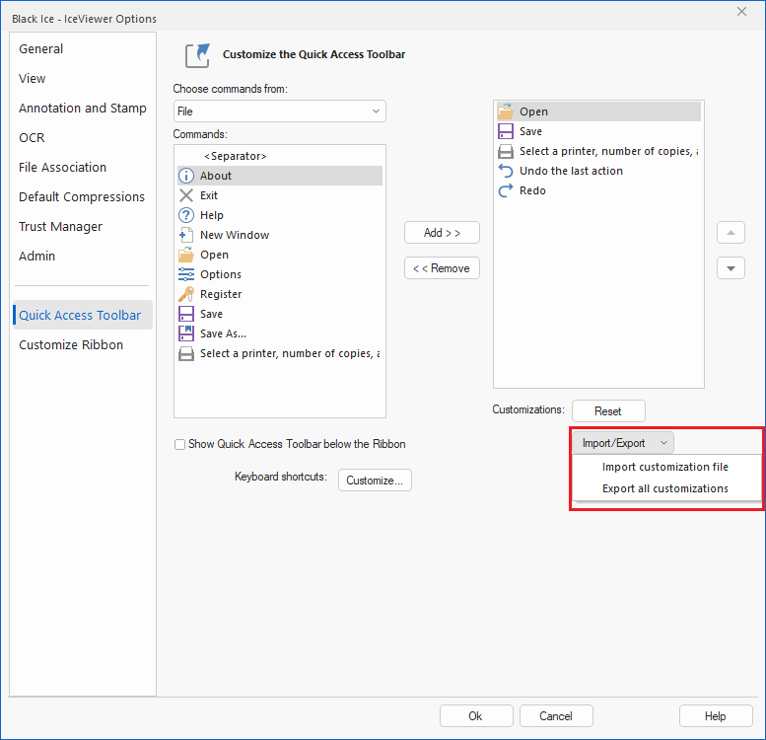The image size is (766, 740).
Task: Click the printer icon in Commands list
Action: (x=186, y=353)
